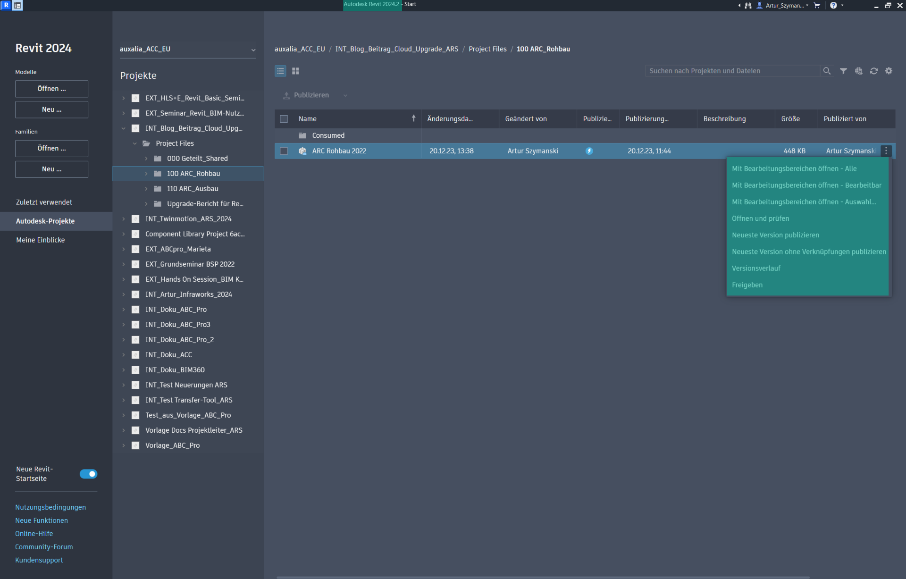Click Öffnen button under Modelle
906x579 pixels.
(51, 89)
